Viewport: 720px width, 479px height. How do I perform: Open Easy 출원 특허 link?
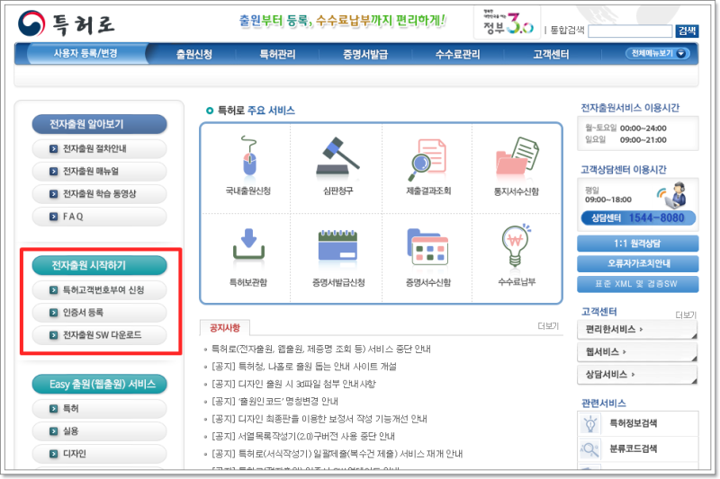[99, 408]
